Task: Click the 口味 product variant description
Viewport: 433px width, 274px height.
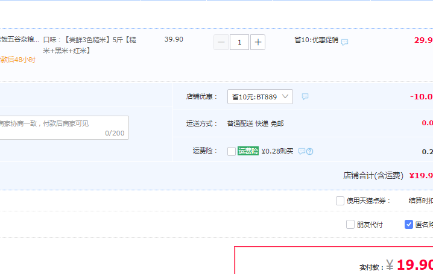Action: pos(90,45)
